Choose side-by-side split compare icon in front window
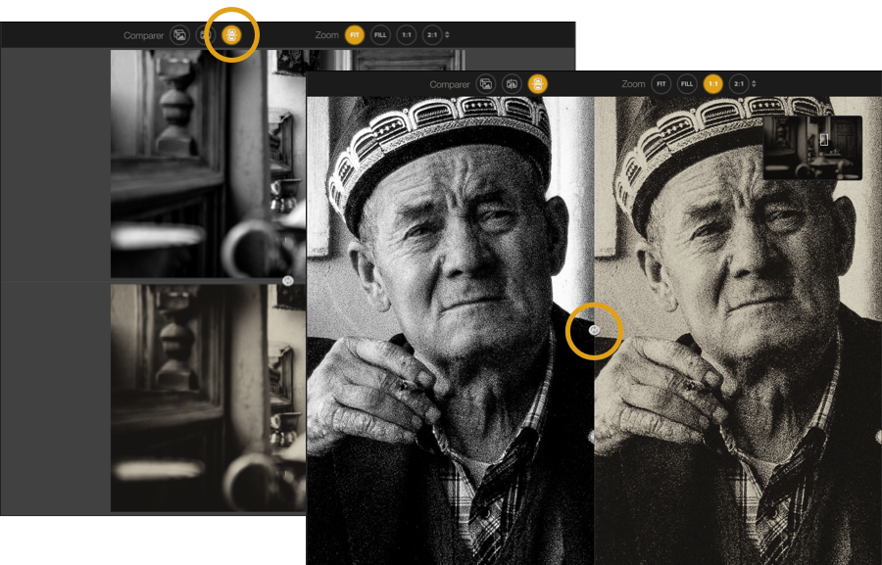Screen dimensions: 882x565 click(512, 84)
